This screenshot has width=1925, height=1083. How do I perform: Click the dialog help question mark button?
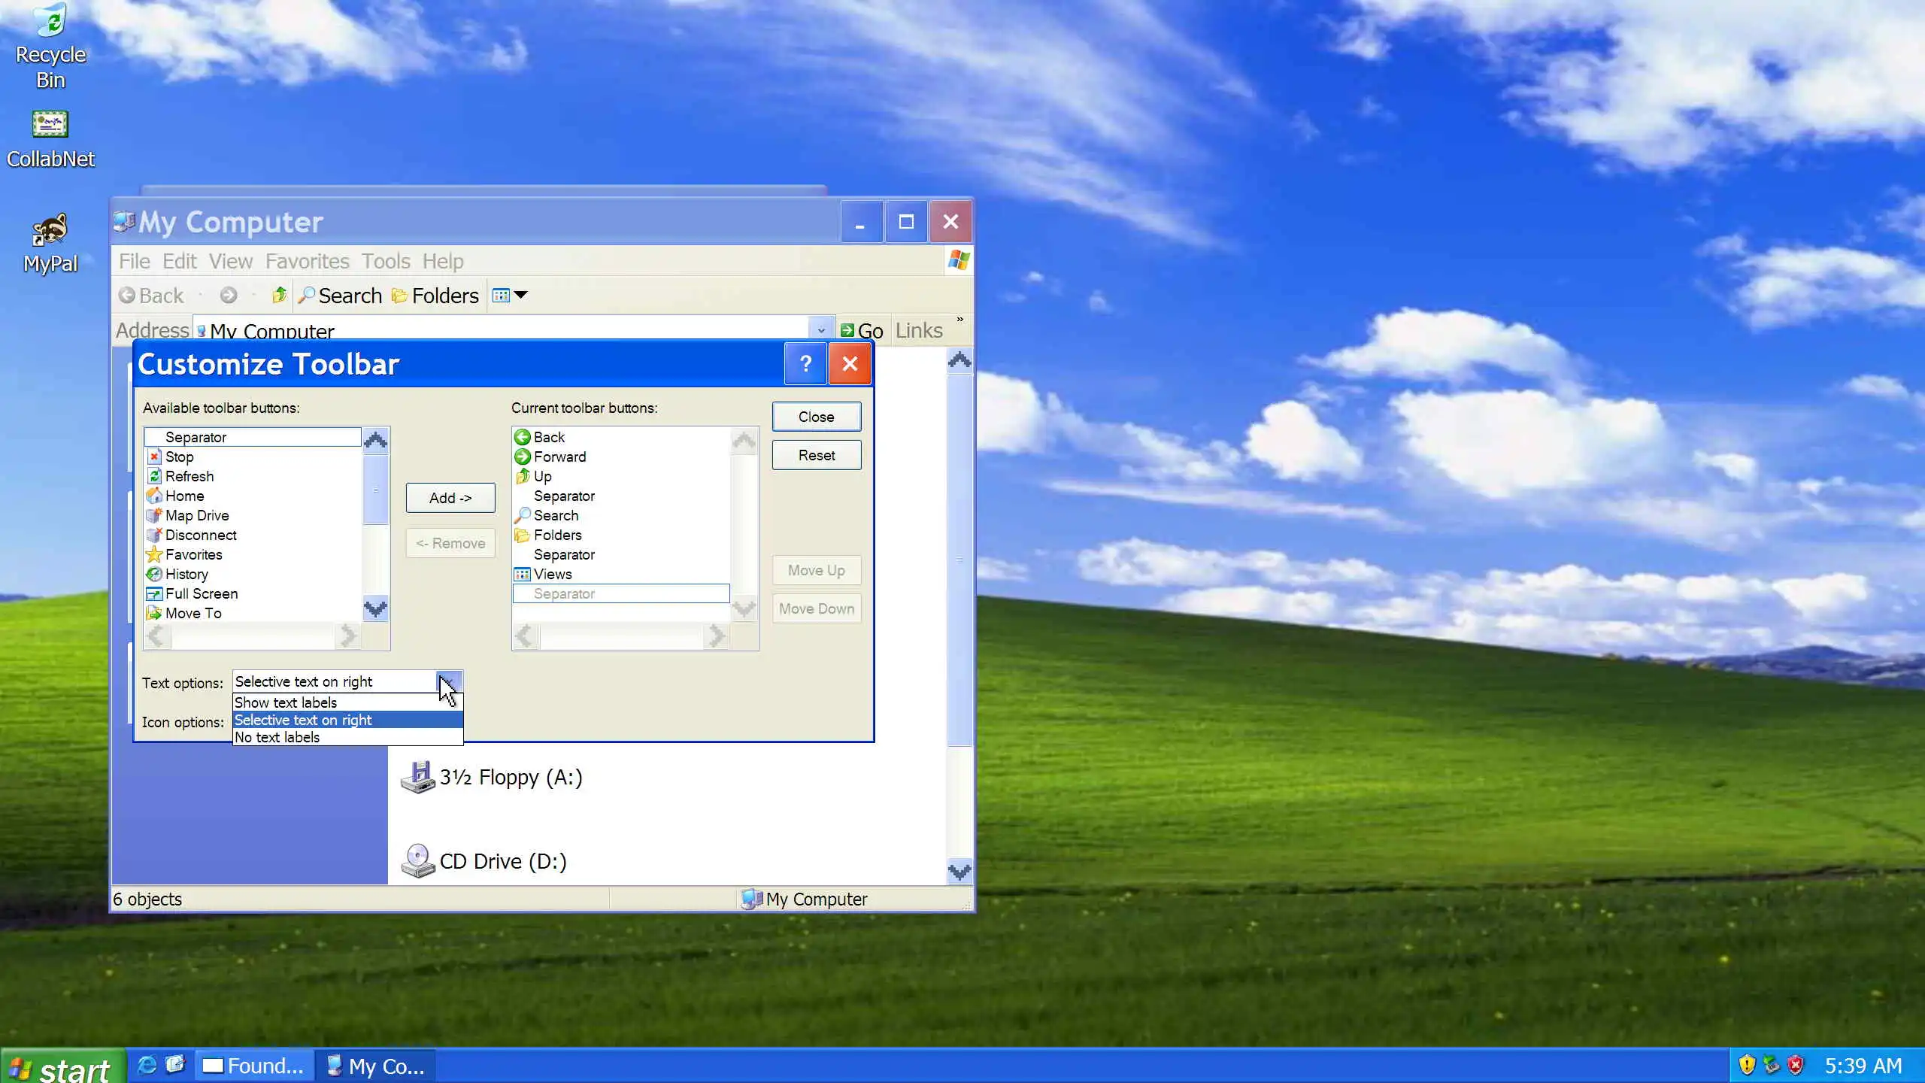click(x=805, y=364)
